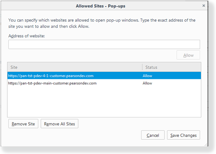Click Allow status of the 4-1-customer row

(147, 76)
